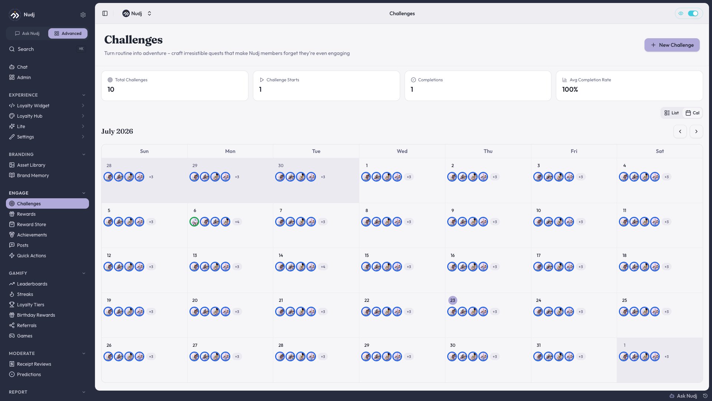
Task: Click the Search field in sidebar
Action: [x=47, y=49]
